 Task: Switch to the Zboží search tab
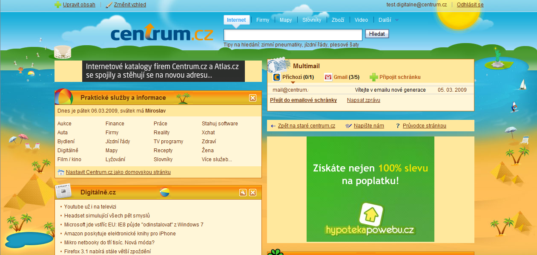[x=338, y=20]
